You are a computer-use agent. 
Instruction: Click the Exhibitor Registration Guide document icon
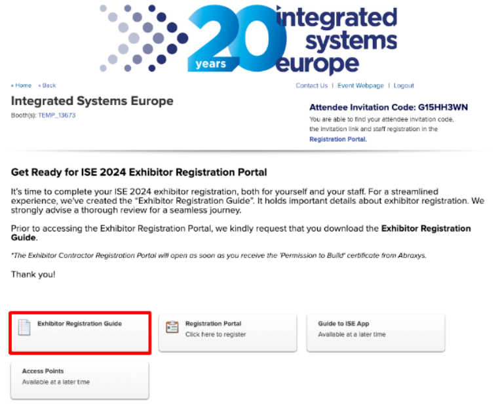(x=24, y=328)
